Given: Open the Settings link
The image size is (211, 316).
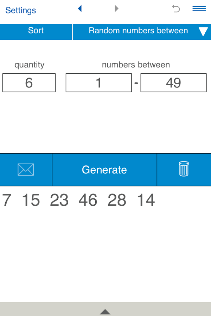Looking at the screenshot, I should [x=21, y=10].
